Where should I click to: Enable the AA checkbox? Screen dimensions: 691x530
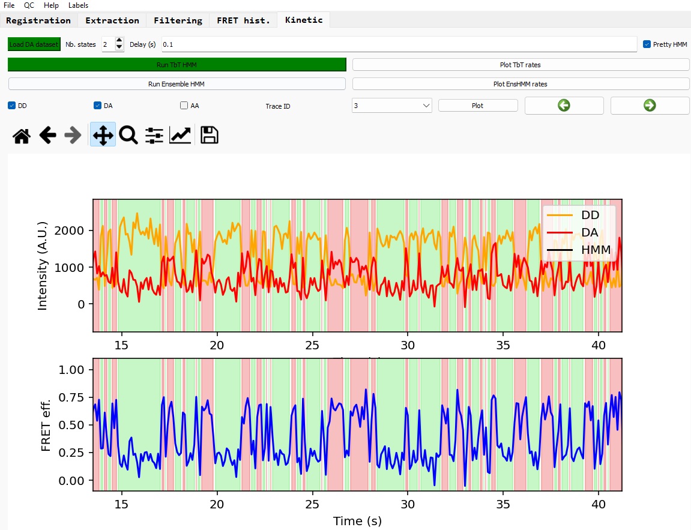[x=184, y=106]
